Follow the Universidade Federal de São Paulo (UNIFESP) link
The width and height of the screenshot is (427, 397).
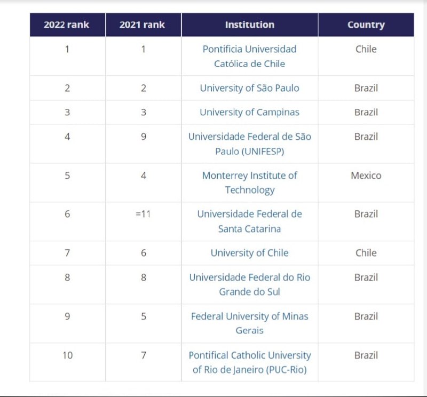click(x=249, y=144)
